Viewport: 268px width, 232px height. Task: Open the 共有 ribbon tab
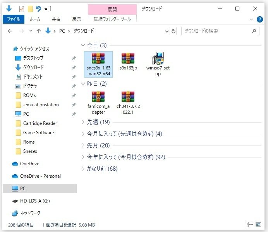(x=56, y=19)
